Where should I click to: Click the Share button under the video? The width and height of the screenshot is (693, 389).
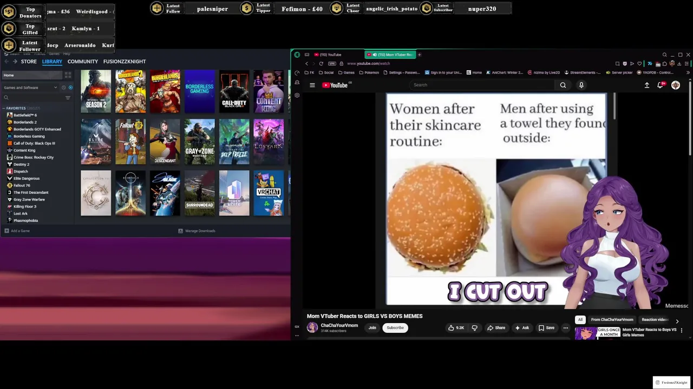[496, 327]
